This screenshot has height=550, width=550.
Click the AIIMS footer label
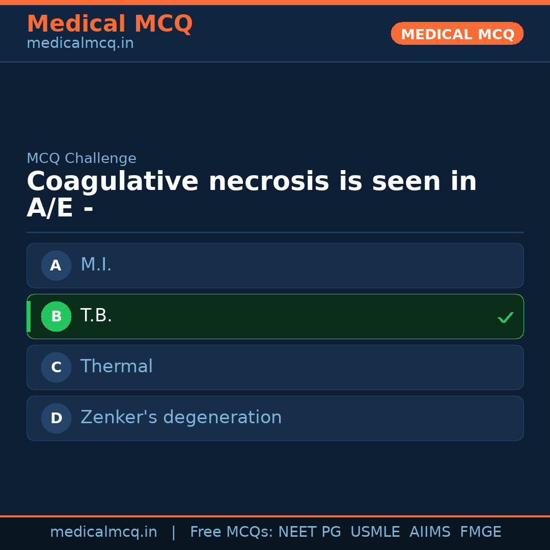coord(430,532)
